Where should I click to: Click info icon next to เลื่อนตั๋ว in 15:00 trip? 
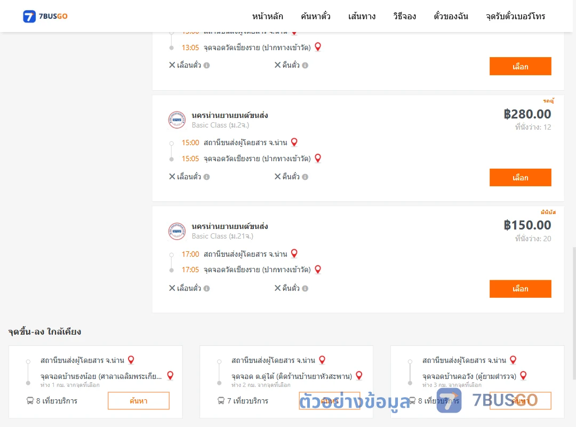pos(207,177)
